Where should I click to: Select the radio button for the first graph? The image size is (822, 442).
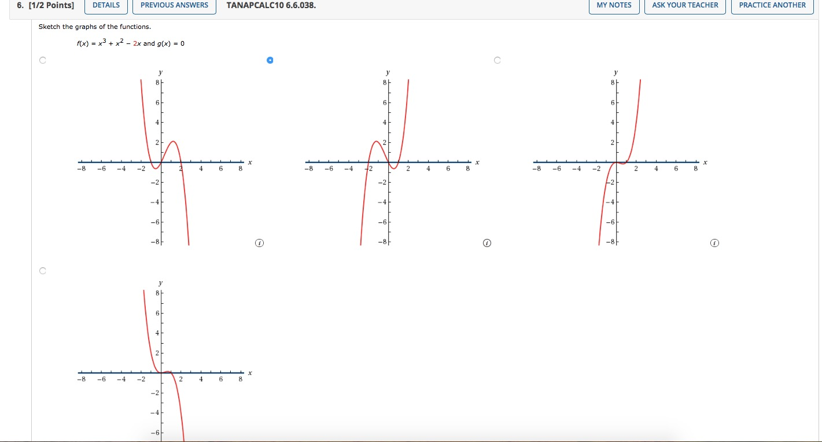(42, 60)
